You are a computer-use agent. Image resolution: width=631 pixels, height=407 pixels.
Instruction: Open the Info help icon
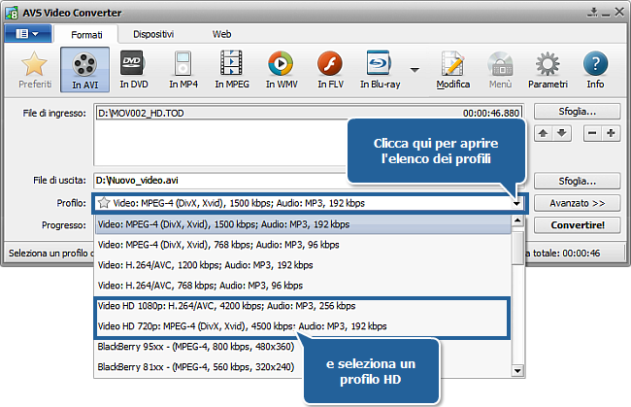tap(595, 70)
